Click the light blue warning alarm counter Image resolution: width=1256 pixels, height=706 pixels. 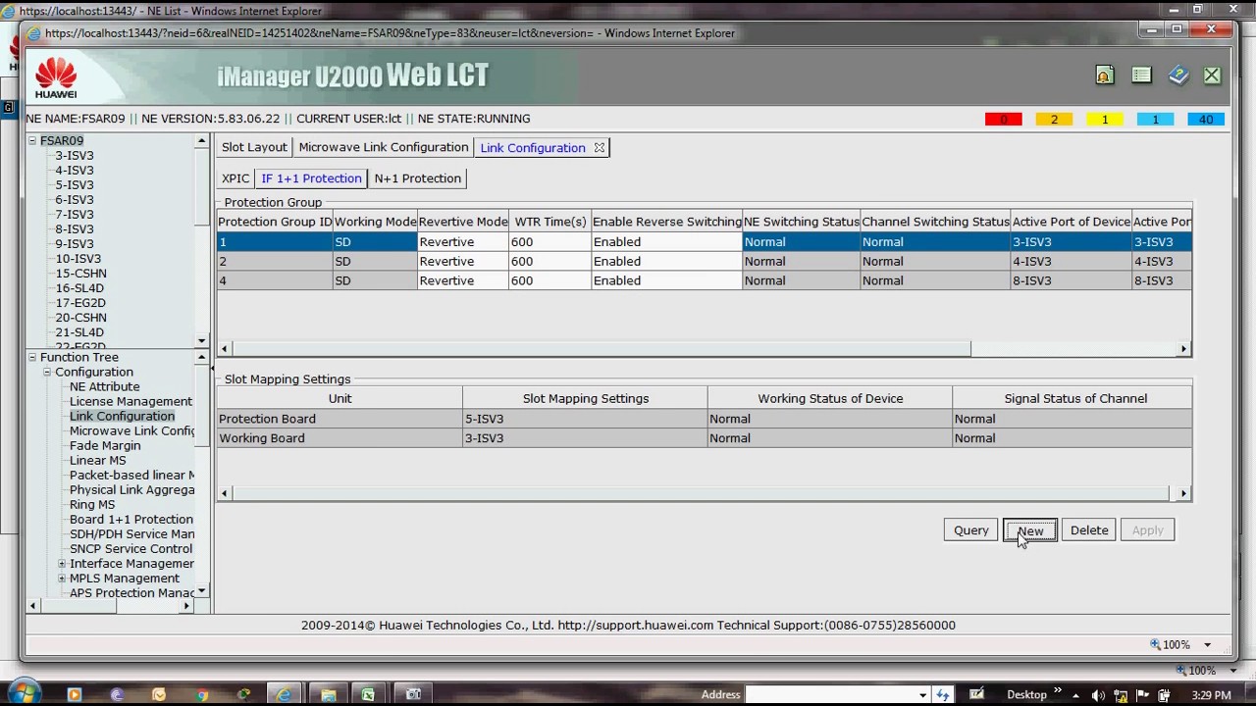coord(1155,120)
